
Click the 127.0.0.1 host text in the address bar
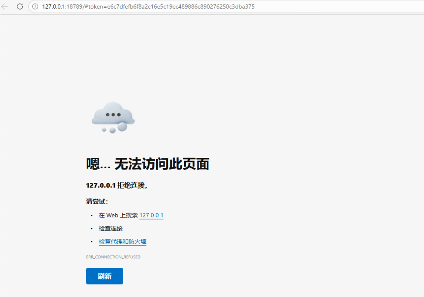[x=53, y=7]
